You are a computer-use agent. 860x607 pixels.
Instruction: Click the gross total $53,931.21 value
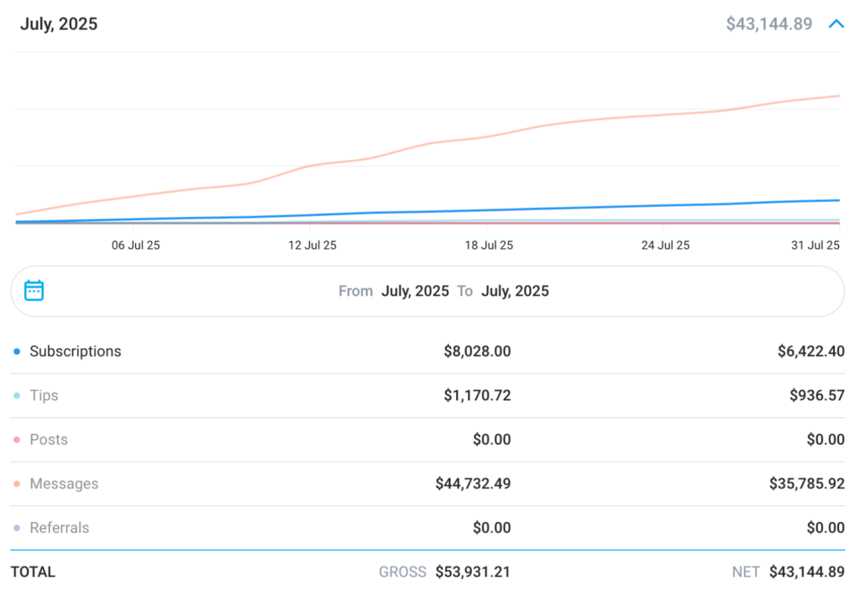pyautogui.click(x=472, y=572)
